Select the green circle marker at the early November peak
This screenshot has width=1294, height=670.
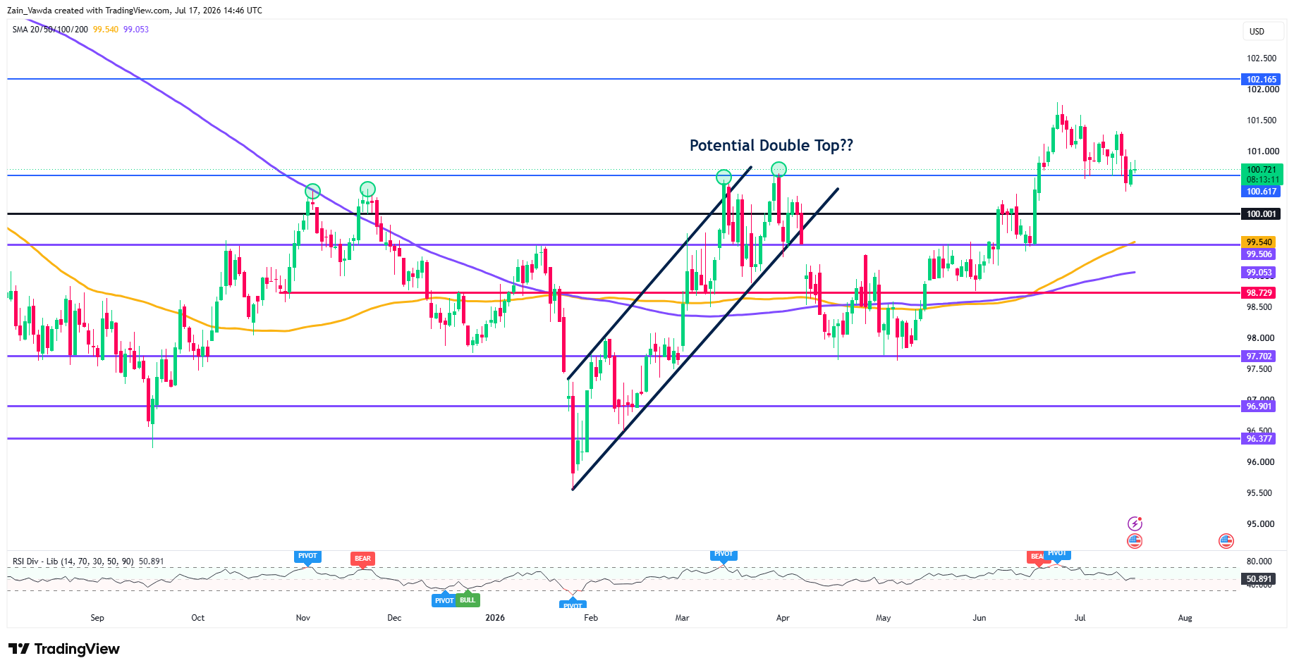313,191
